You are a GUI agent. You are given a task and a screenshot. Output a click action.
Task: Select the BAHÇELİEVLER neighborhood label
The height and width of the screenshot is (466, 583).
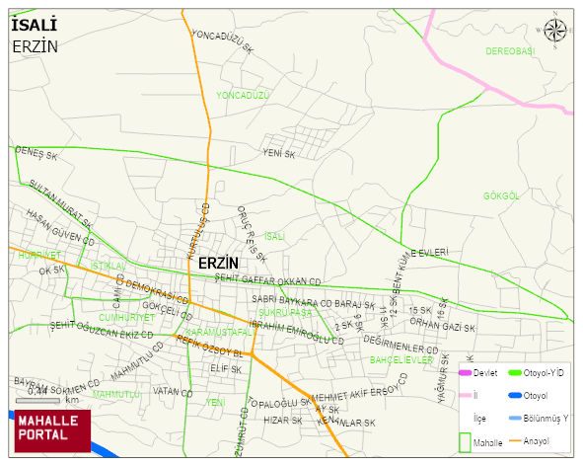(x=401, y=360)
